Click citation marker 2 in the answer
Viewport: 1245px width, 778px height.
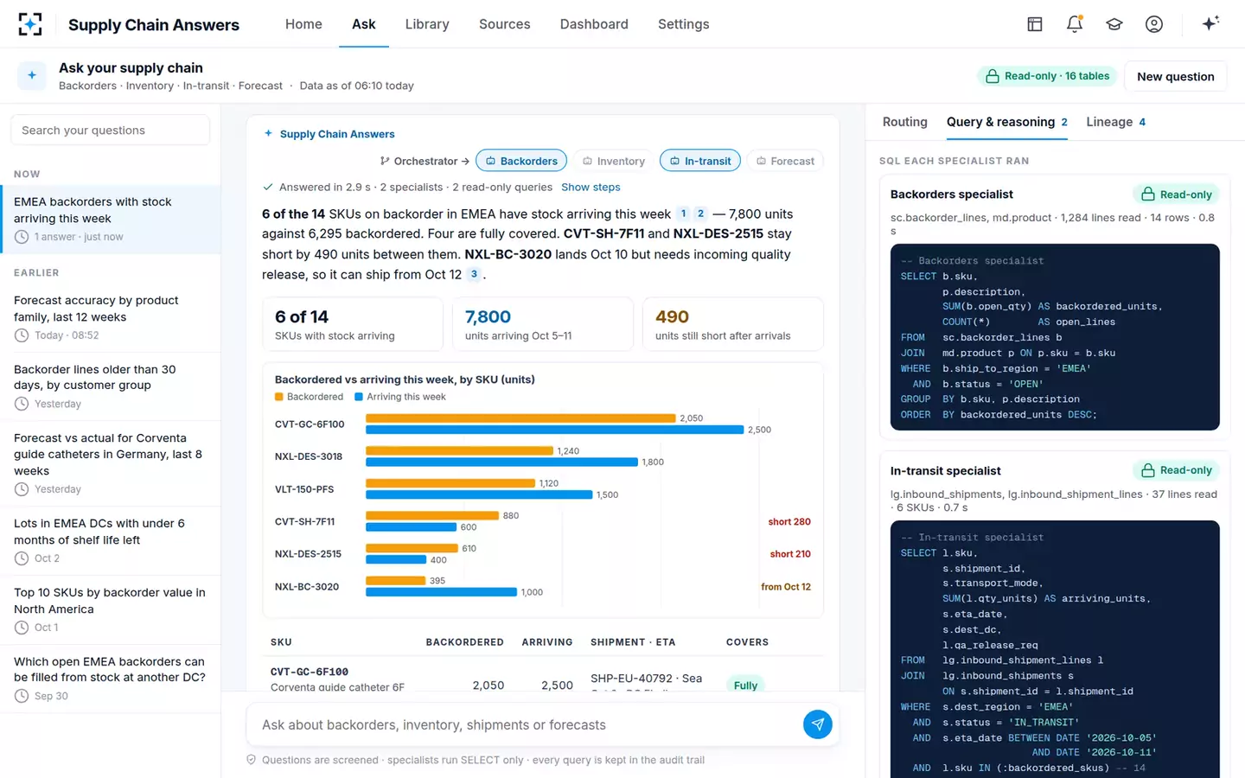(700, 214)
